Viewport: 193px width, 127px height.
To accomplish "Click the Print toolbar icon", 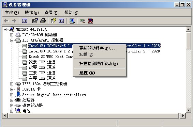I will coord(43,21).
